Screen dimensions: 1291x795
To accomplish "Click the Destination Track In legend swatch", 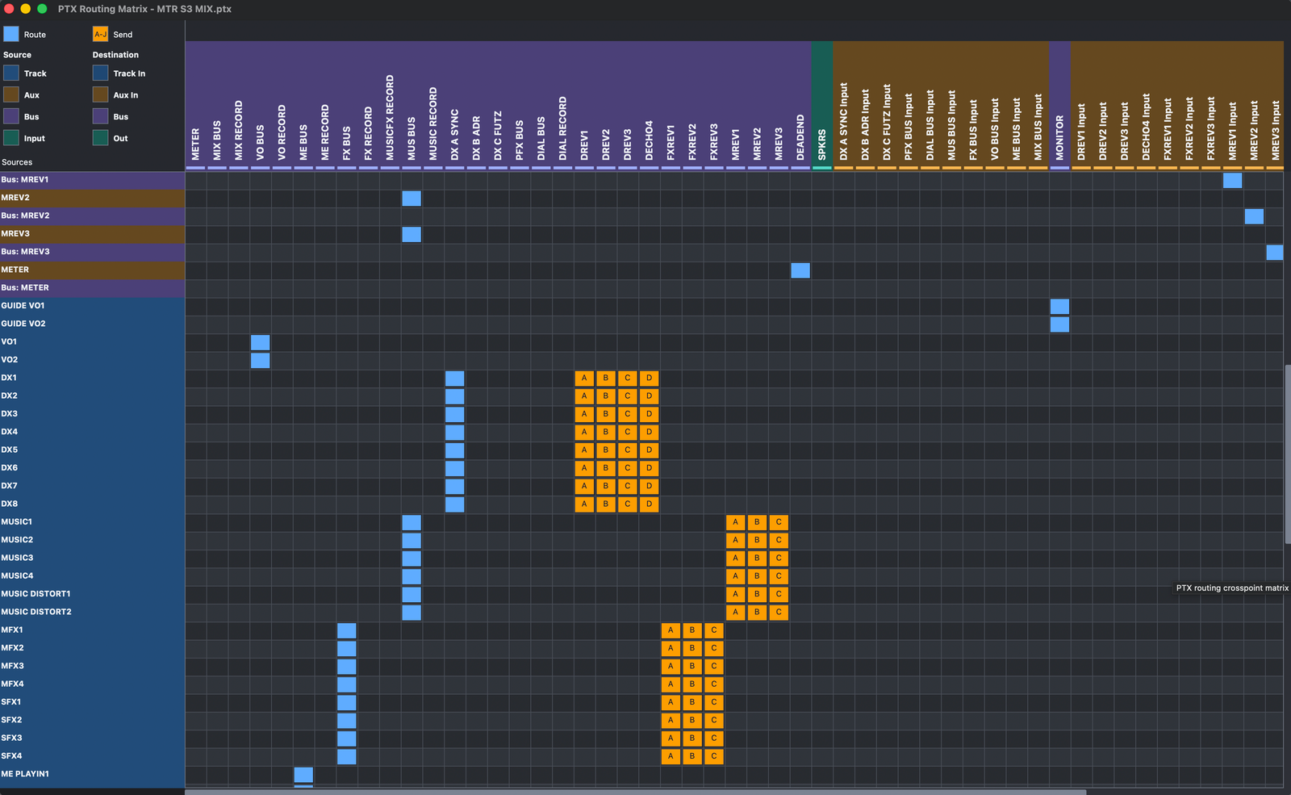I will [101, 73].
